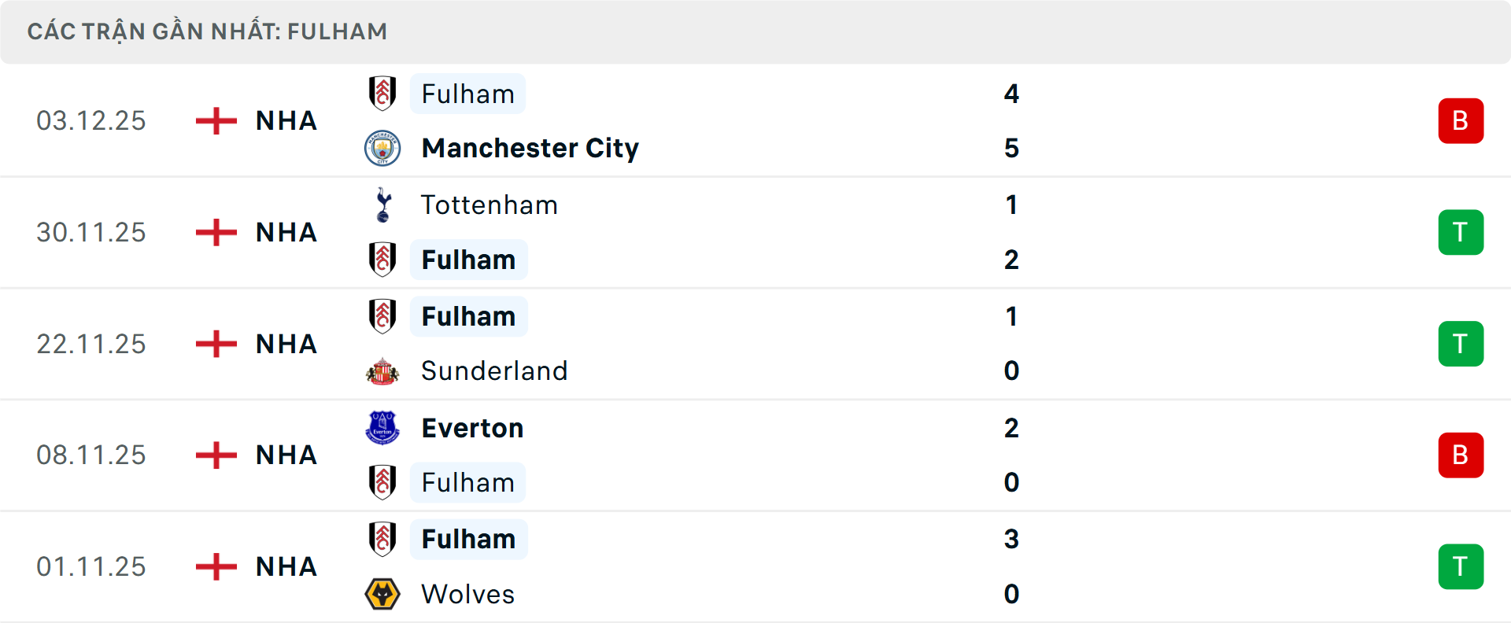Click the Everton club crest icon

tap(383, 428)
